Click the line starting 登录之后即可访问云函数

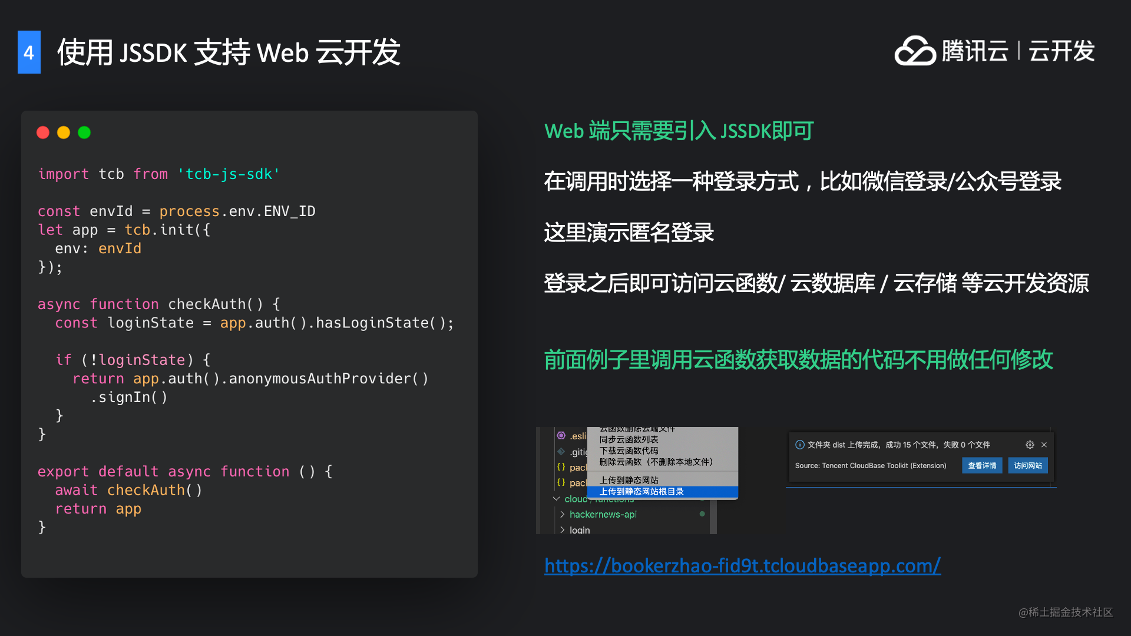coord(816,283)
